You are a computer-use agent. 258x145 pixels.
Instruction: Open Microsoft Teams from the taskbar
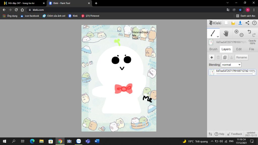pyautogui.click(x=88, y=141)
